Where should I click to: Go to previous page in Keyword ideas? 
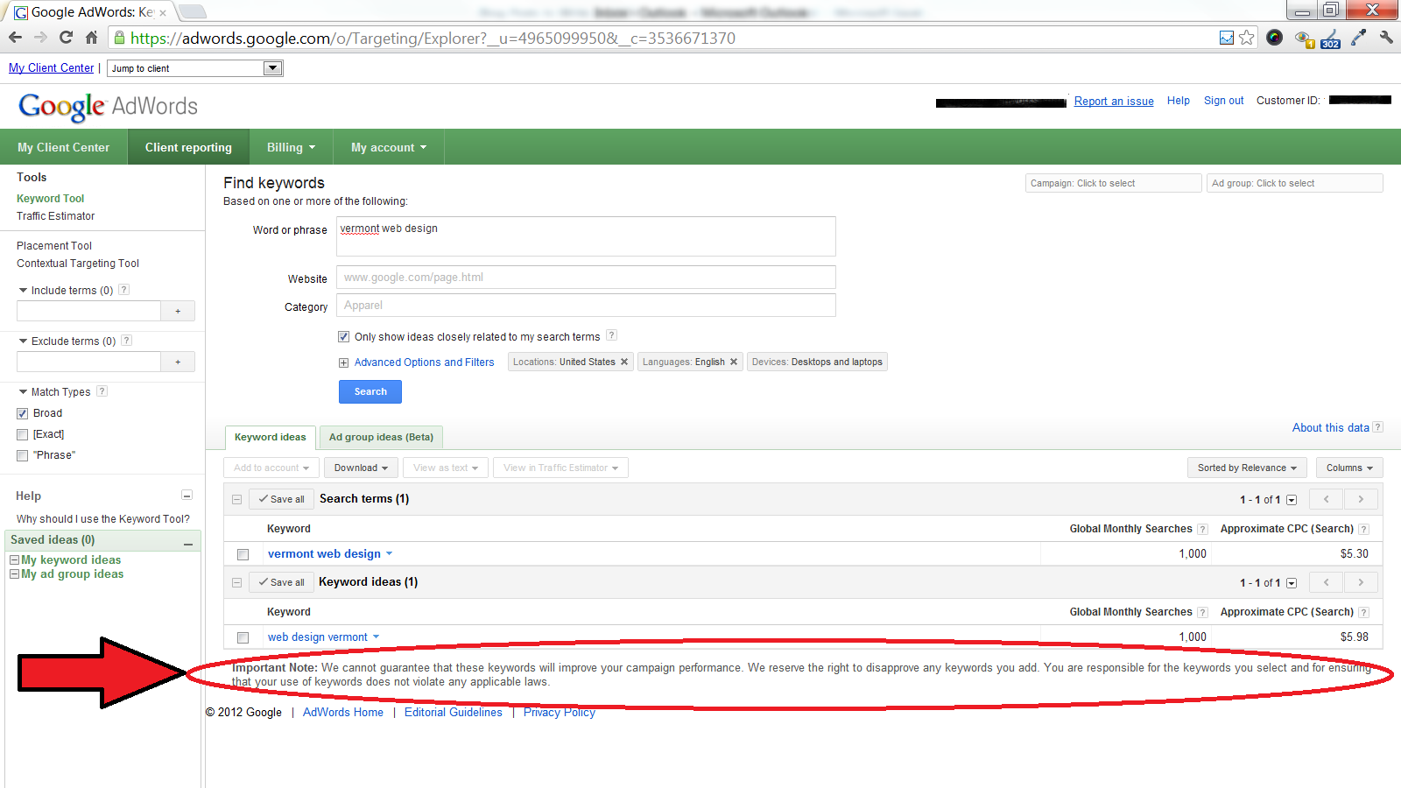pos(1327,582)
